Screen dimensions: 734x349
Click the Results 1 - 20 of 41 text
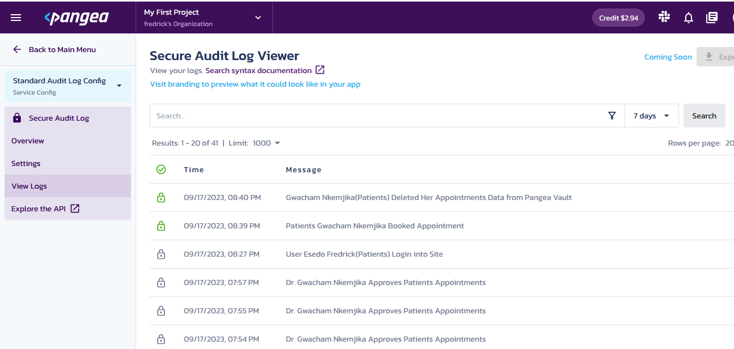185,143
